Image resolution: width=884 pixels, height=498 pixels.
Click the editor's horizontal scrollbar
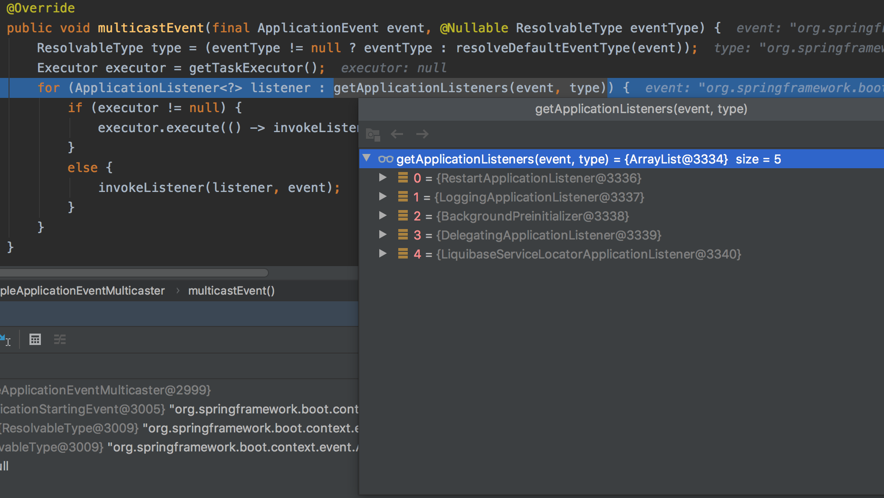click(x=134, y=273)
